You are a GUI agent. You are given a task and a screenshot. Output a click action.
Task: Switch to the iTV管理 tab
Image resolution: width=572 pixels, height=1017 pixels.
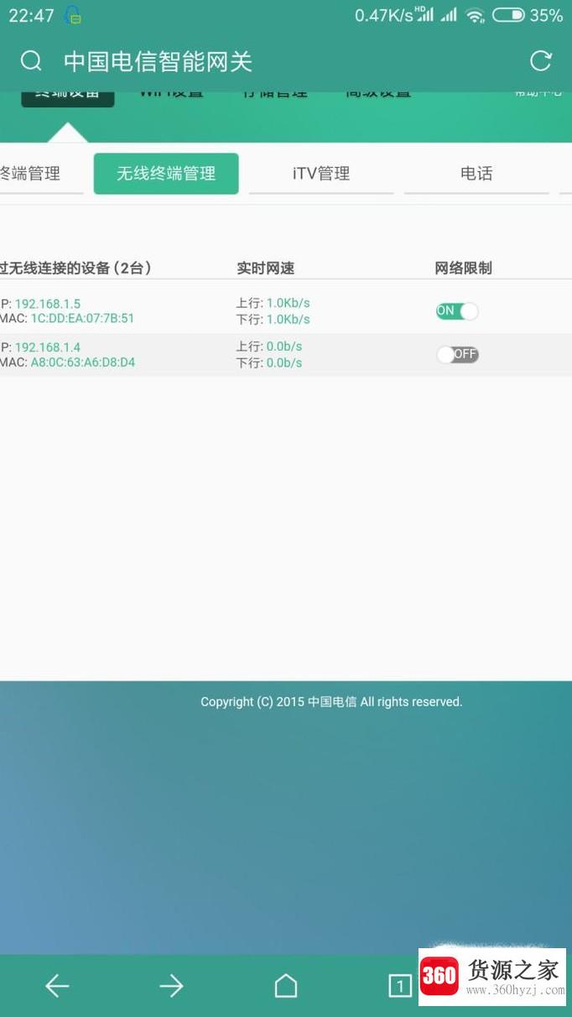321,174
